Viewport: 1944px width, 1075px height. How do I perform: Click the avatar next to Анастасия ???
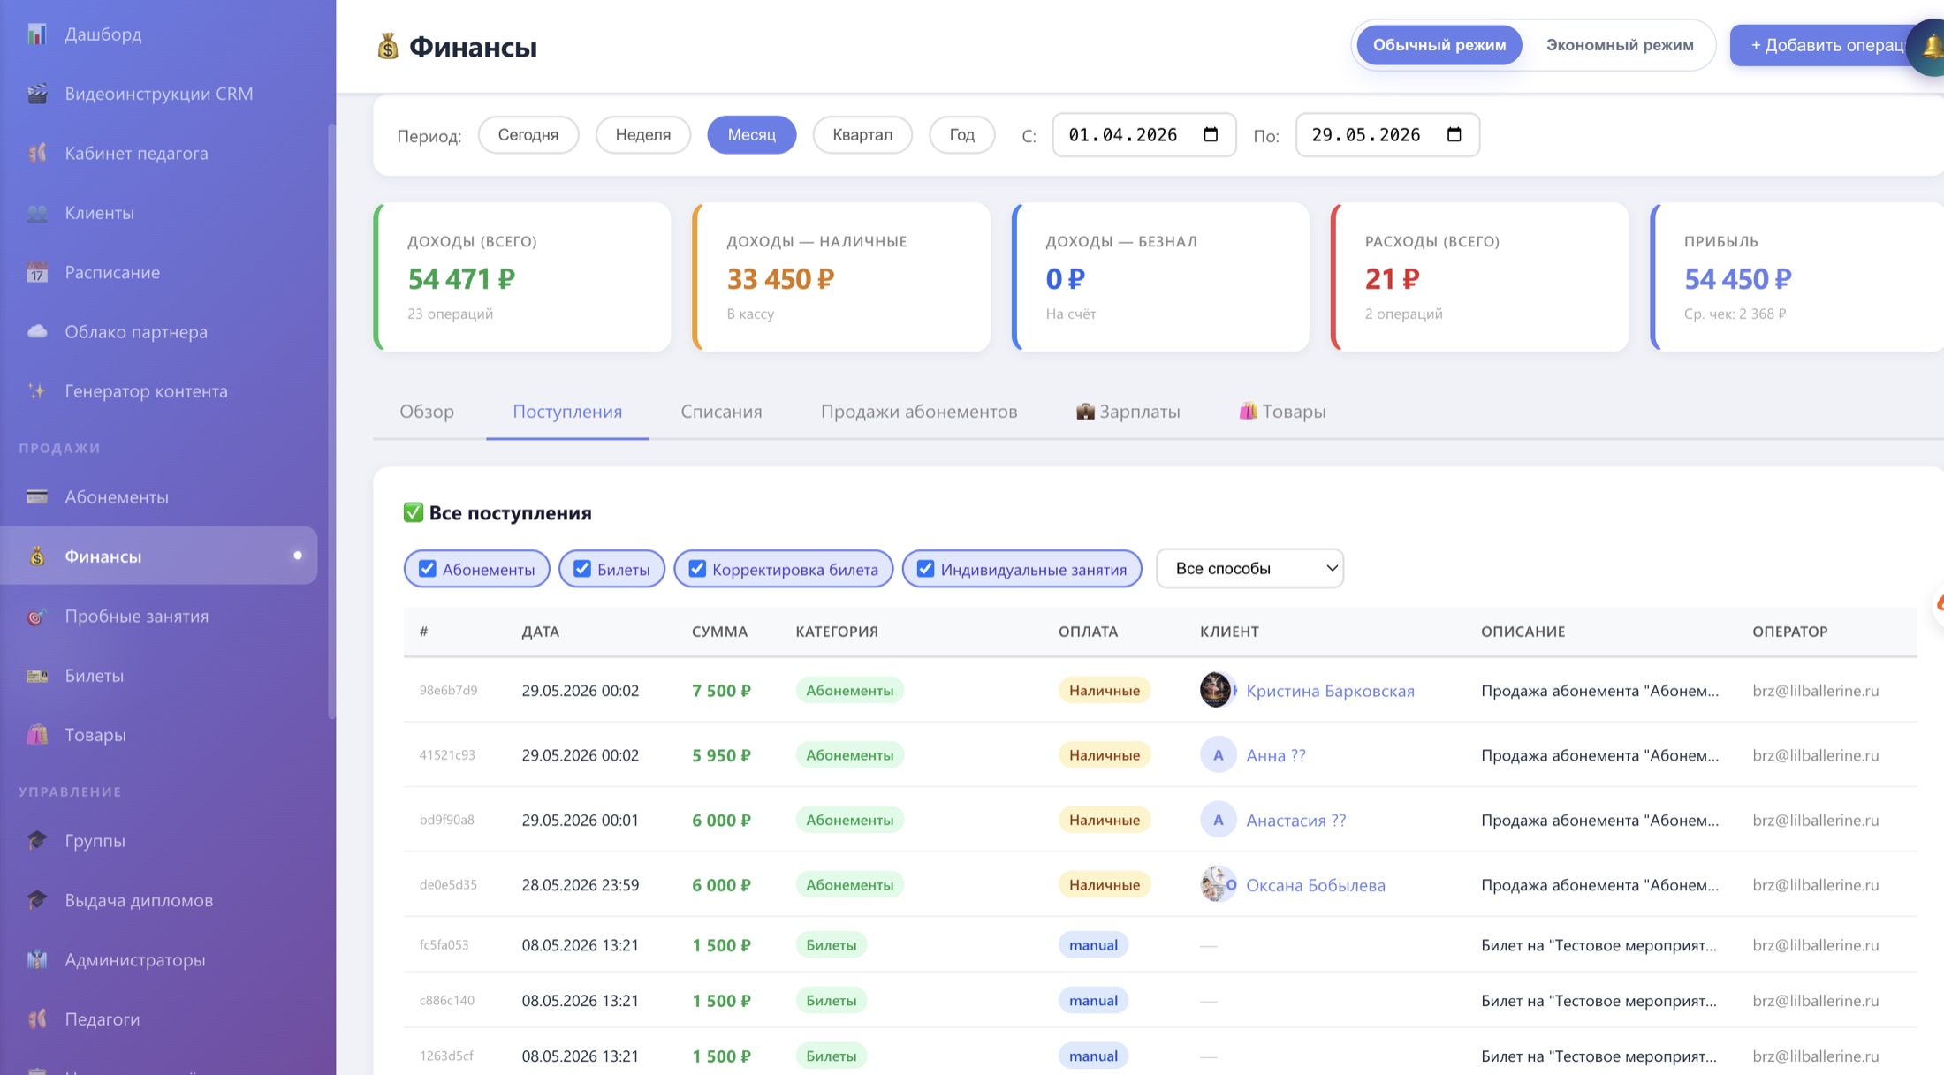coord(1218,820)
